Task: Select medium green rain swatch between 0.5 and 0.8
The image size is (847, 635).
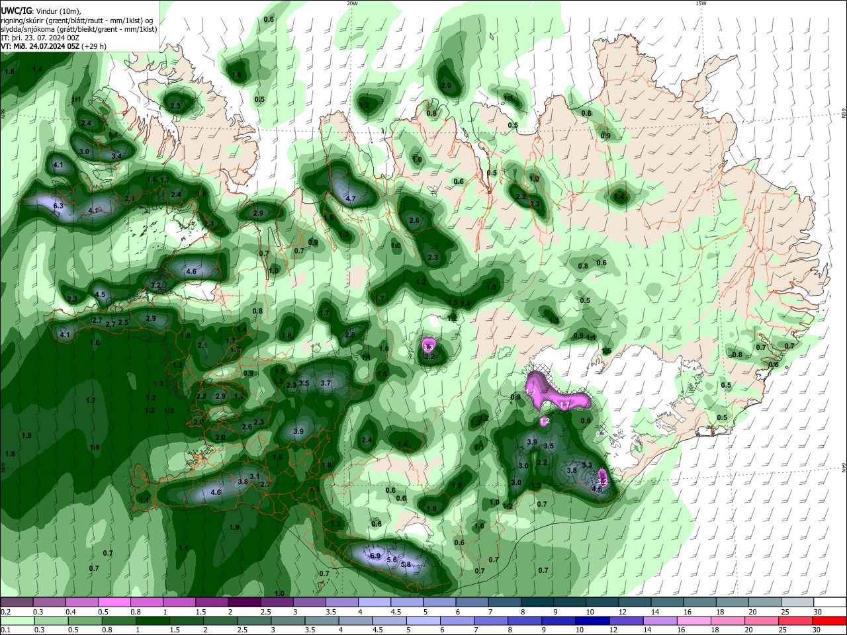Action: pyautogui.click(x=85, y=621)
